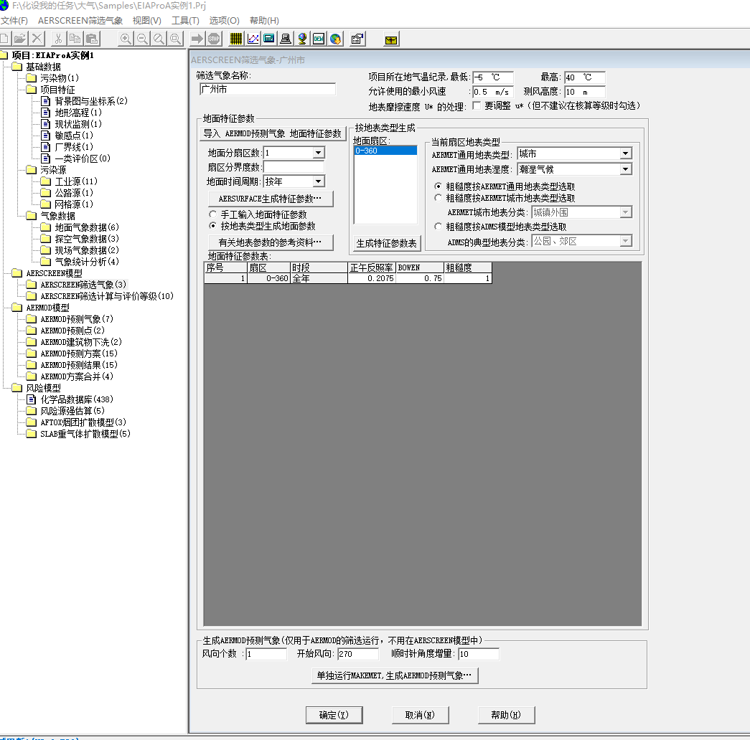Screen dimensions: 750x740
Task: Click the Paste clipboard icon
Action: tap(91, 39)
